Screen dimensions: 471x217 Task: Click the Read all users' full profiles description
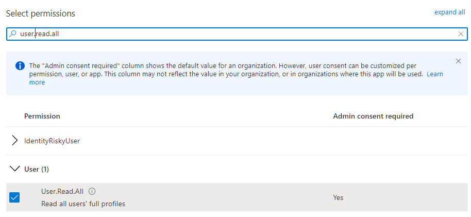tap(83, 204)
